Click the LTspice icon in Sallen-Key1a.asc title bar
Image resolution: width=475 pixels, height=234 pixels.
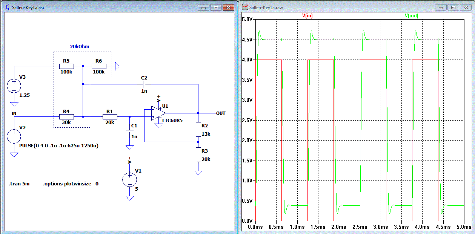(x=7, y=7)
